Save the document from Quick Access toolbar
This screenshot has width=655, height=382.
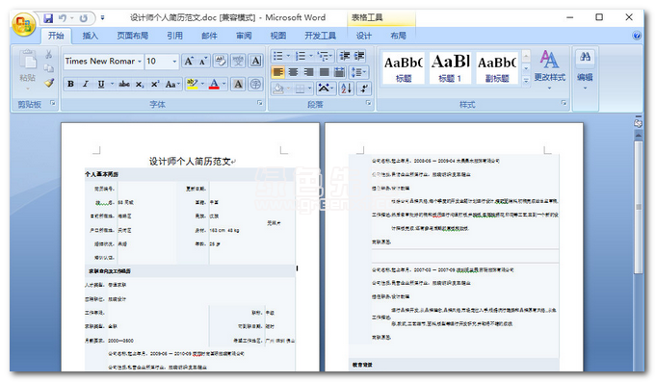(48, 18)
